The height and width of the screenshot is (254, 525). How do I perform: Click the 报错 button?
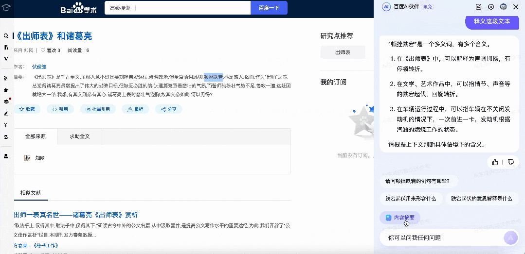135,109
